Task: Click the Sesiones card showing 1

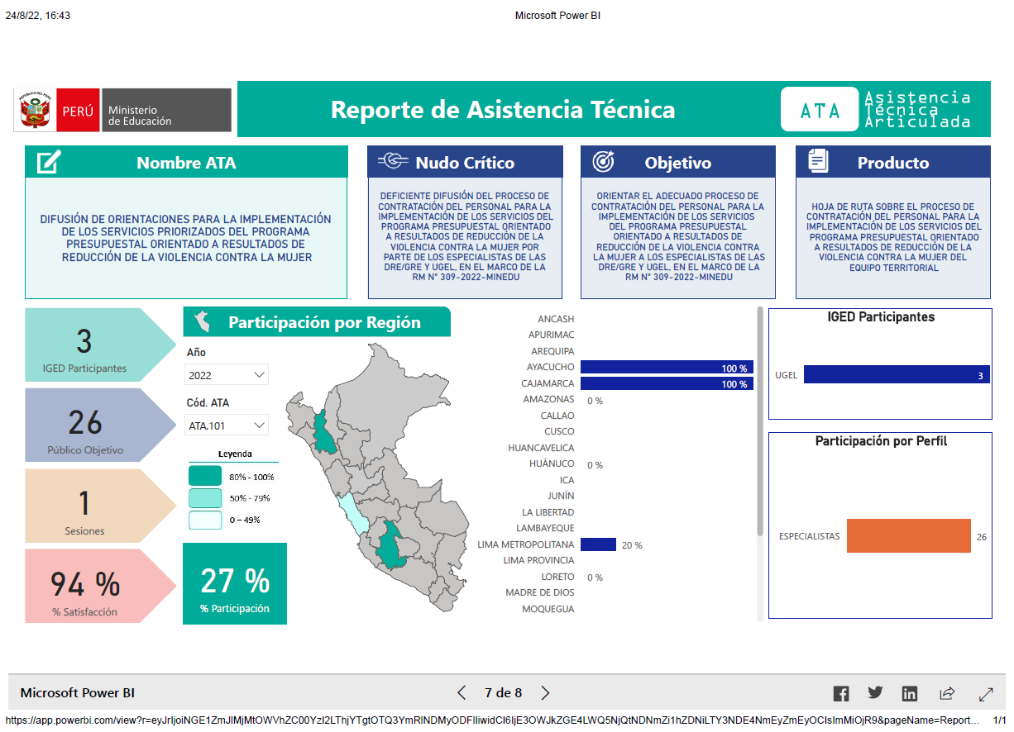Action: tap(100, 506)
